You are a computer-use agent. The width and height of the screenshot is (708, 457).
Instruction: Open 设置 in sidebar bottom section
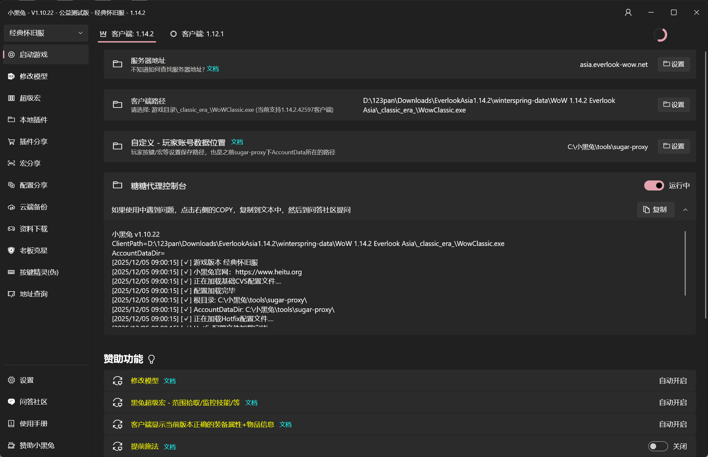coord(26,380)
